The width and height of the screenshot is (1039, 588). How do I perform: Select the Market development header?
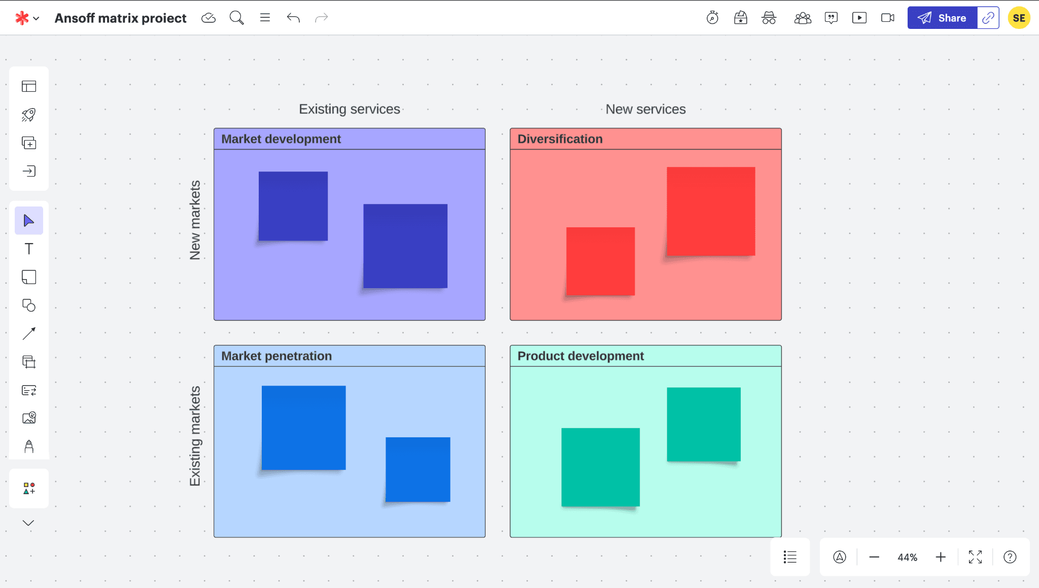(350, 139)
